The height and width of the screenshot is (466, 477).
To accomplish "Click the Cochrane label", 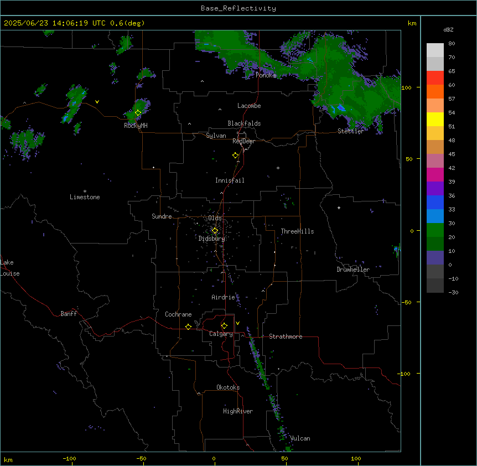I will (x=178, y=314).
